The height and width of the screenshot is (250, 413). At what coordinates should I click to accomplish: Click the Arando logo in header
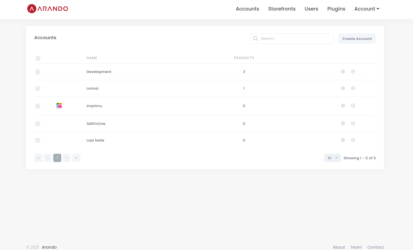[48, 9]
